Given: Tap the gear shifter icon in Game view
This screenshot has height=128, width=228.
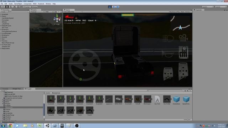Looking at the screenshot, I should tap(183, 52).
